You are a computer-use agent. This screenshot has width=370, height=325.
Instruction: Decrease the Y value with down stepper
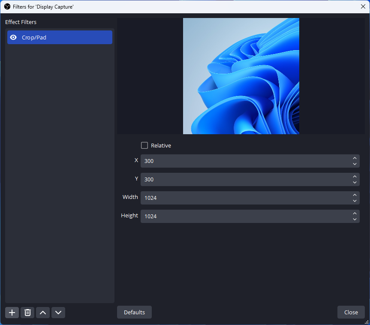[x=355, y=183]
